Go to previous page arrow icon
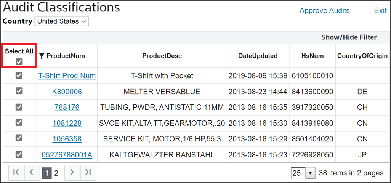 (31, 173)
